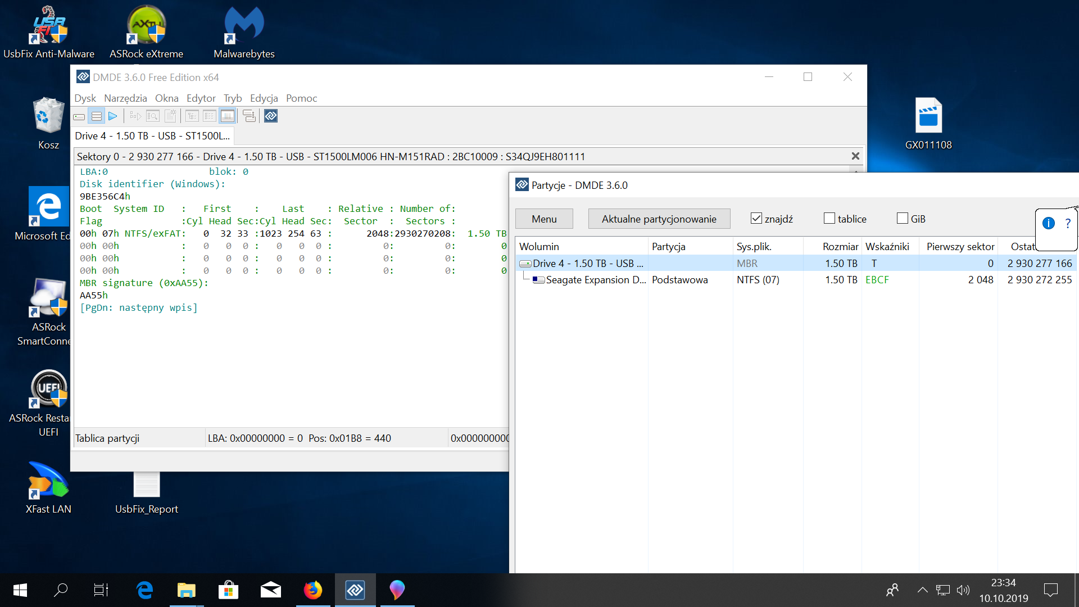Uncheck the znajdź checkbox
This screenshot has width=1079, height=607.
(x=756, y=219)
